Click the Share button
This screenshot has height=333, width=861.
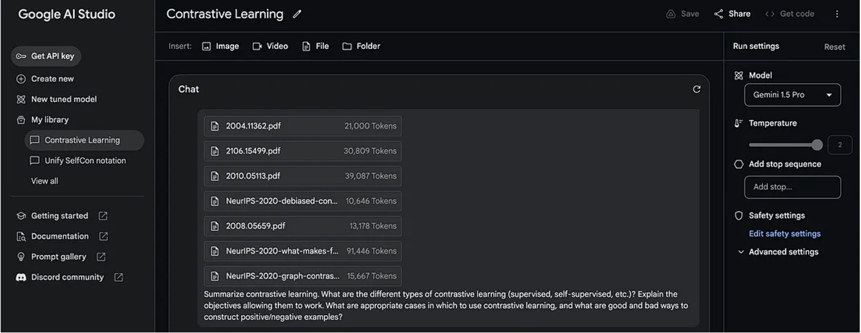click(732, 14)
